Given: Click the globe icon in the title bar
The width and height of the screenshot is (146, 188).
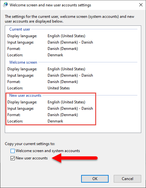Looking at the screenshot, I should 5,5.
